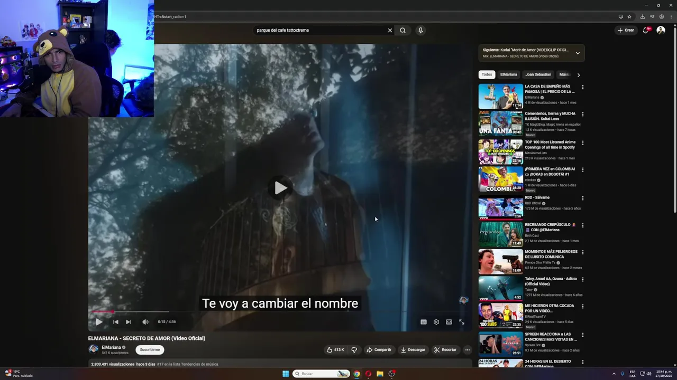Click the taskbar Buscar search box
Screen dimensions: 677x380
(x=321, y=374)
